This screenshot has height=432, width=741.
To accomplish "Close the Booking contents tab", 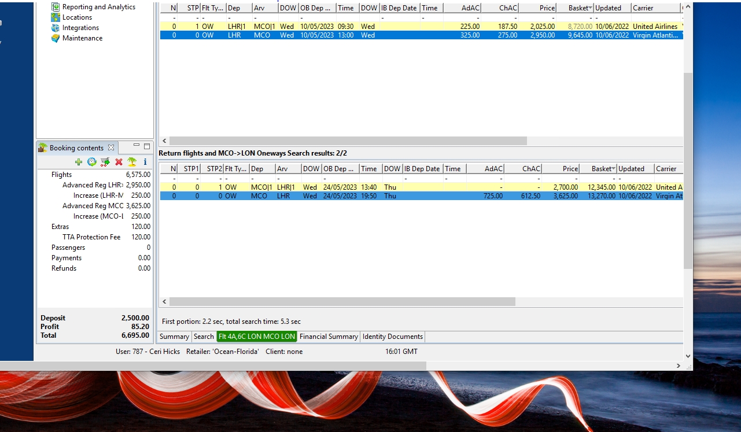I will click(x=111, y=147).
